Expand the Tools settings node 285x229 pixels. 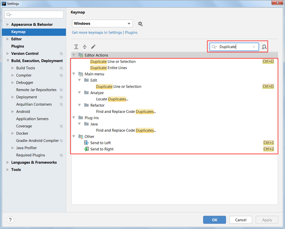[8, 170]
